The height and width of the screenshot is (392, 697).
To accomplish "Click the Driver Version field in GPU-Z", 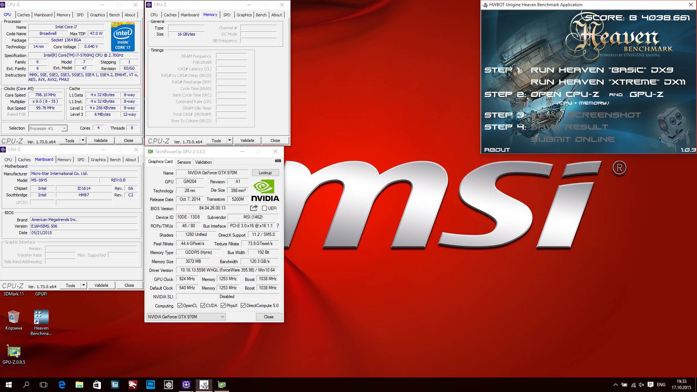I will [x=228, y=270].
